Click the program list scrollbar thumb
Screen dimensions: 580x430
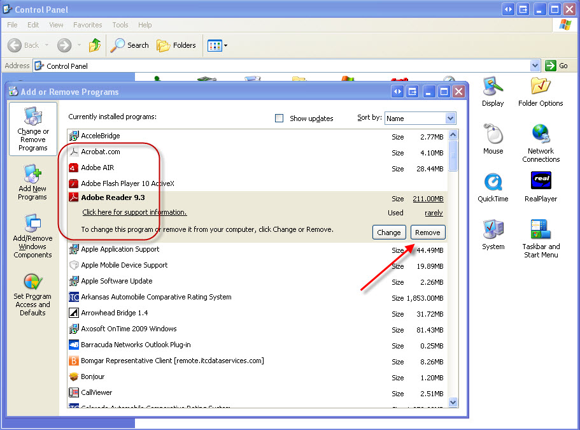point(453,155)
